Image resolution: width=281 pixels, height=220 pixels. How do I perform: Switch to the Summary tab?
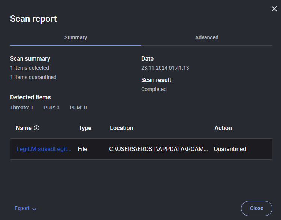coord(76,37)
